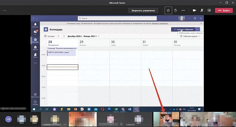The width and height of the screenshot is (236, 127).
Task: Click the Создать собрание button
Action: [183, 29]
